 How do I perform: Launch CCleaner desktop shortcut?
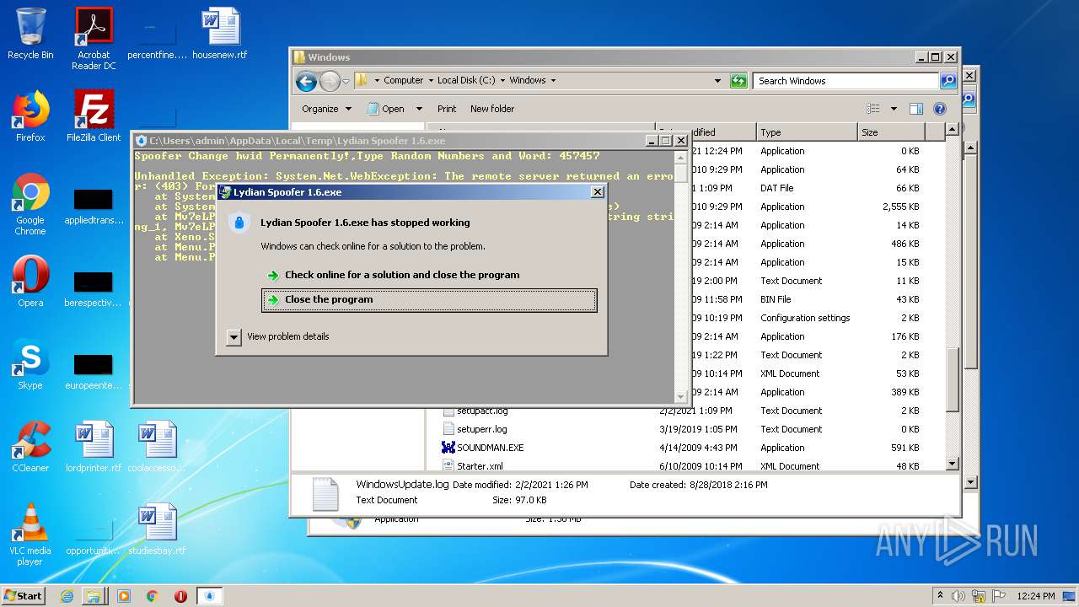pyautogui.click(x=30, y=447)
